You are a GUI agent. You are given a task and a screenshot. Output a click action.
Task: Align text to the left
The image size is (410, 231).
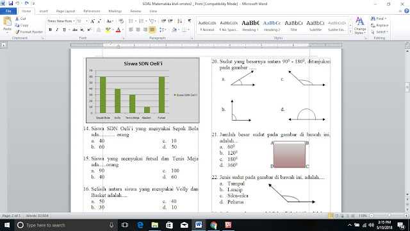(x=131, y=30)
